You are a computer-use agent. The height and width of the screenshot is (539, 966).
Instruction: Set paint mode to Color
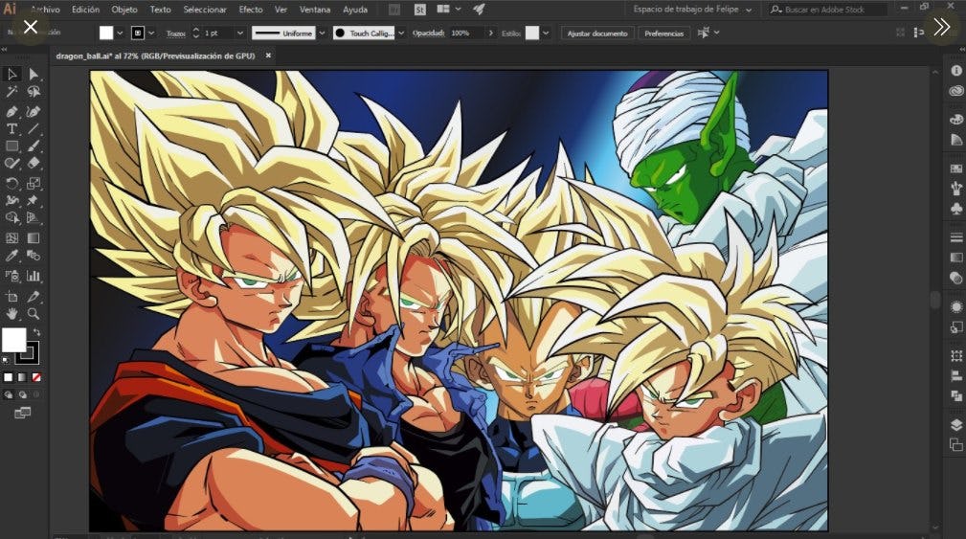coord(8,377)
